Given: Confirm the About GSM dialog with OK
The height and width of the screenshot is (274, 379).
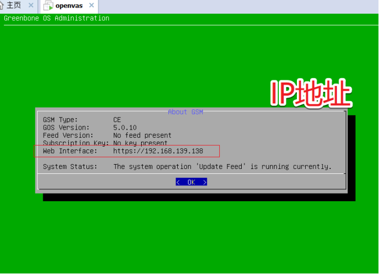Looking at the screenshot, I should [x=191, y=182].
